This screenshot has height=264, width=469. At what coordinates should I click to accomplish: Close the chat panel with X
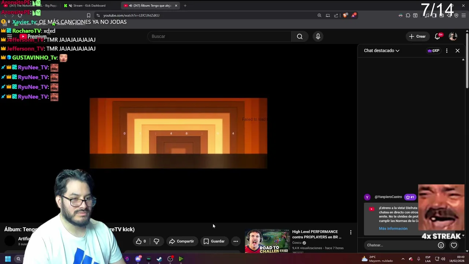click(x=458, y=51)
